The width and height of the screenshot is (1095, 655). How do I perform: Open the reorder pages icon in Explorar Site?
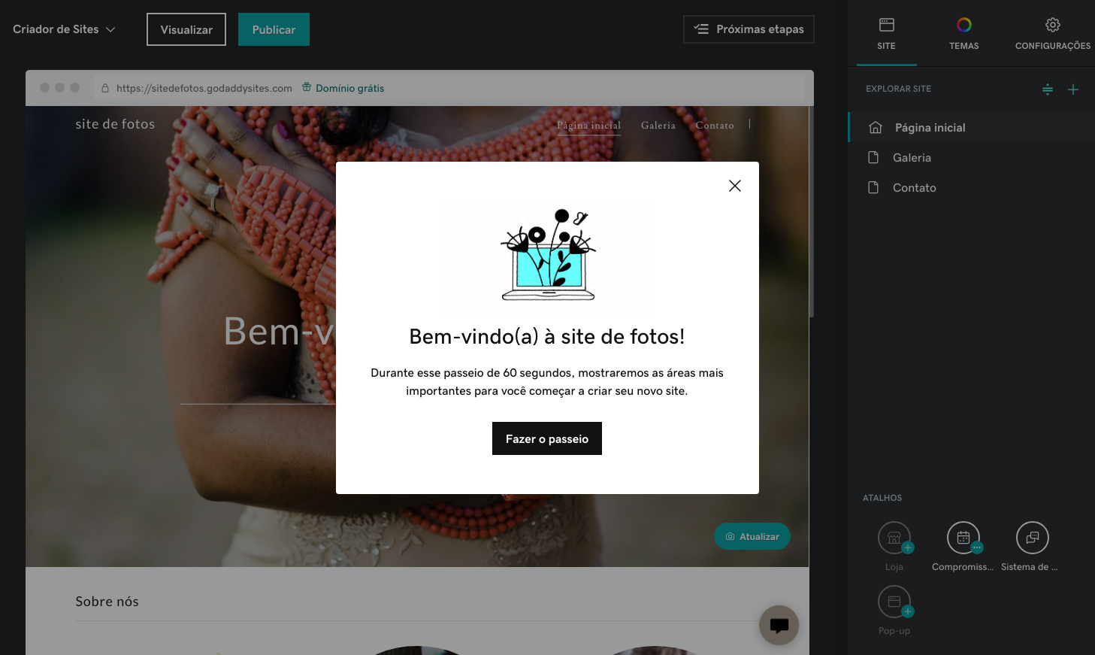click(x=1048, y=89)
